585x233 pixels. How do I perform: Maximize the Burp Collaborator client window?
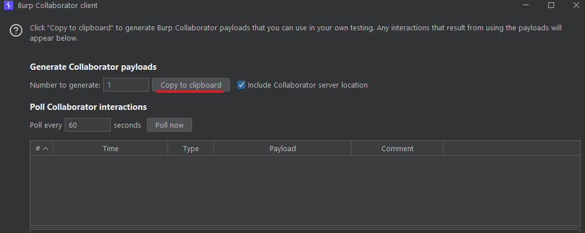click(551, 6)
